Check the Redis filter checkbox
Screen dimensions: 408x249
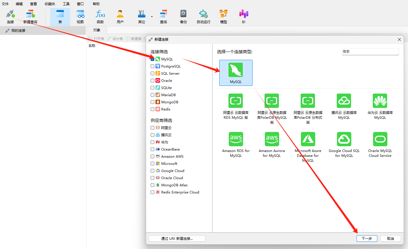[153, 109]
